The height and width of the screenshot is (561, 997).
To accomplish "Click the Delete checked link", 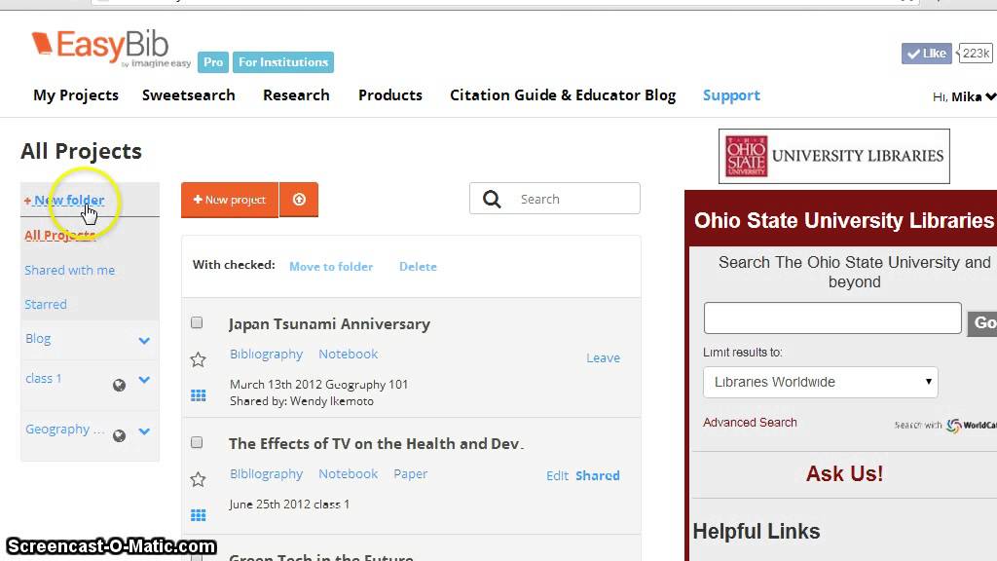I will (418, 267).
